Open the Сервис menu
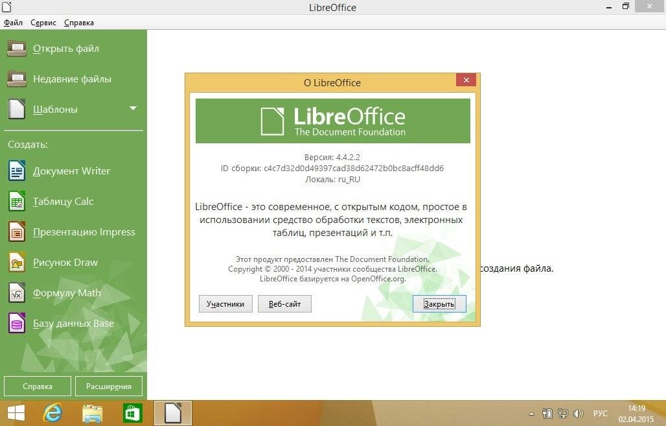Image resolution: width=666 pixels, height=426 pixels. coord(43,23)
